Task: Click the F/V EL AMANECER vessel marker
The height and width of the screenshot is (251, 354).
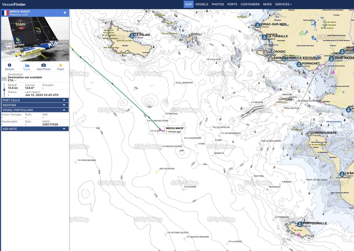Action: pyautogui.click(x=174, y=85)
